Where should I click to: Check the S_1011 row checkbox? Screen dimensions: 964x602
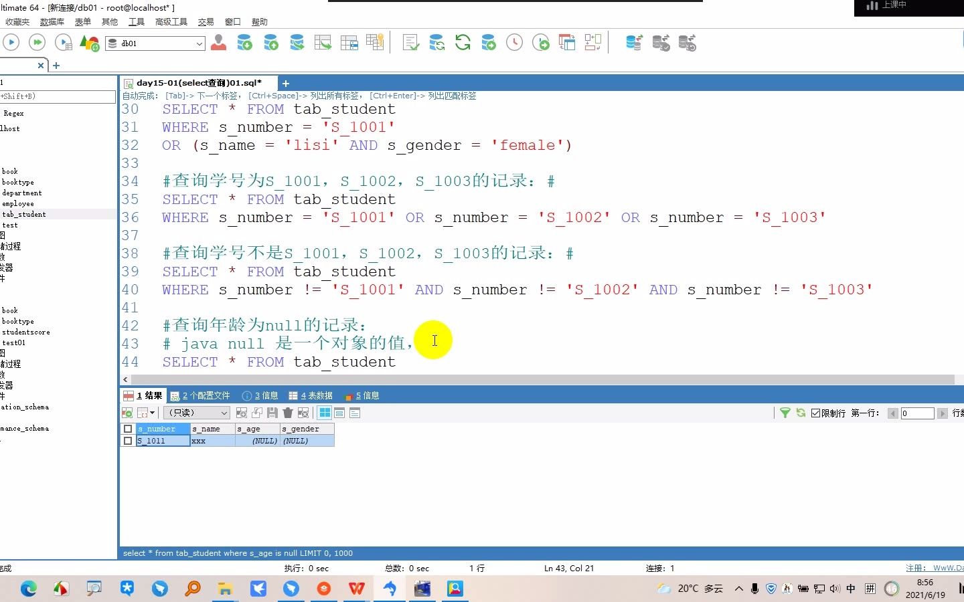(127, 441)
